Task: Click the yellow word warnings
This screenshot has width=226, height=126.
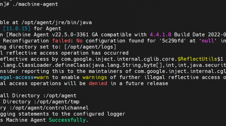Action: 95,77
